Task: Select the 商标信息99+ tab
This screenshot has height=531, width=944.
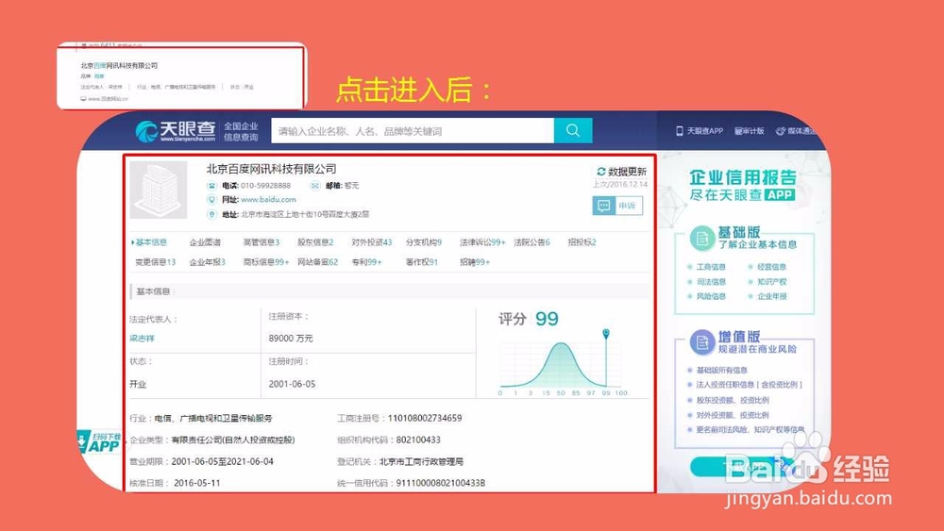Action: 266,262
